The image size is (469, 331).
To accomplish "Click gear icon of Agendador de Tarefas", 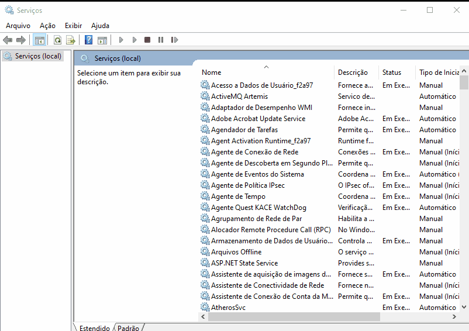I will pyautogui.click(x=205, y=129).
